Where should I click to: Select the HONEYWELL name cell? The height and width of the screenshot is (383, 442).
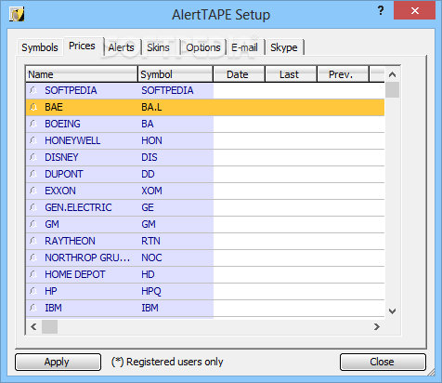coord(82,140)
